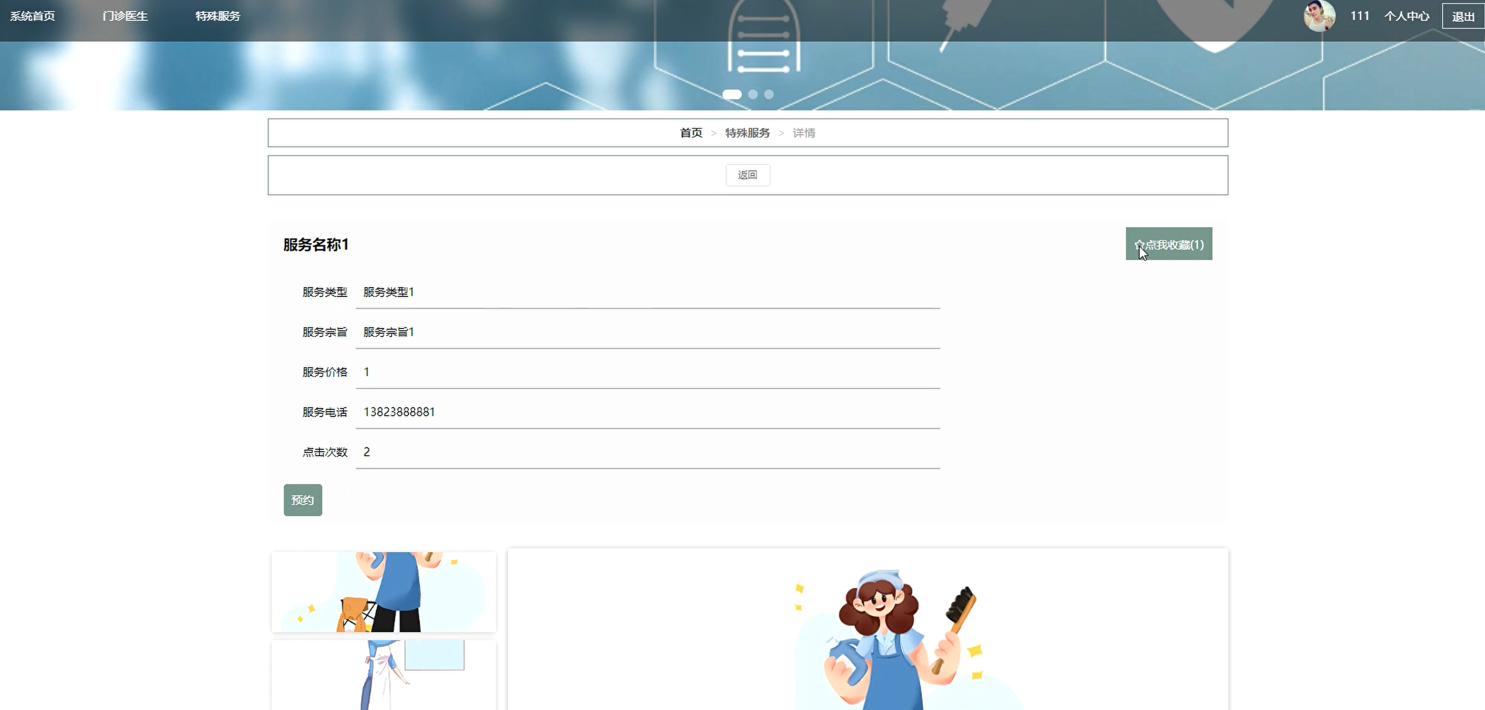Select the second carousel indicator dot

pyautogui.click(x=753, y=94)
